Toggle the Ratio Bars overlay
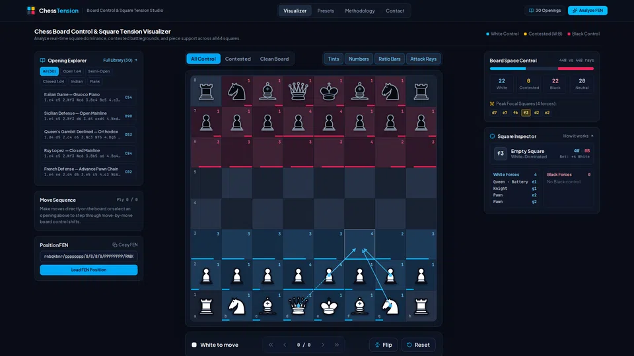This screenshot has width=634, height=356. point(390,59)
